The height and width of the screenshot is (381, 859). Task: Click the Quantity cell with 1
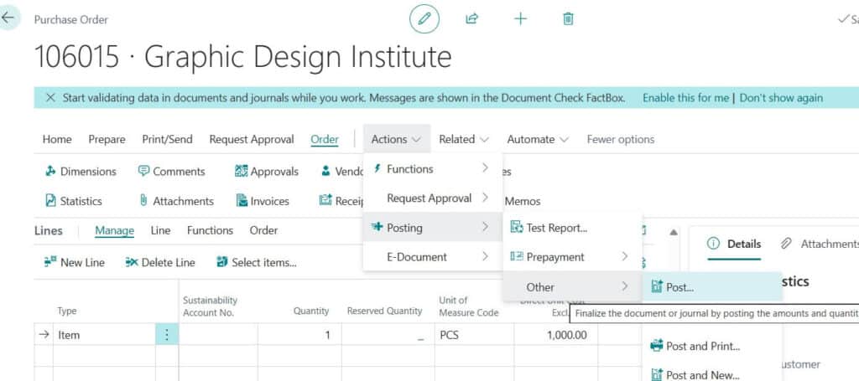pyautogui.click(x=299, y=335)
